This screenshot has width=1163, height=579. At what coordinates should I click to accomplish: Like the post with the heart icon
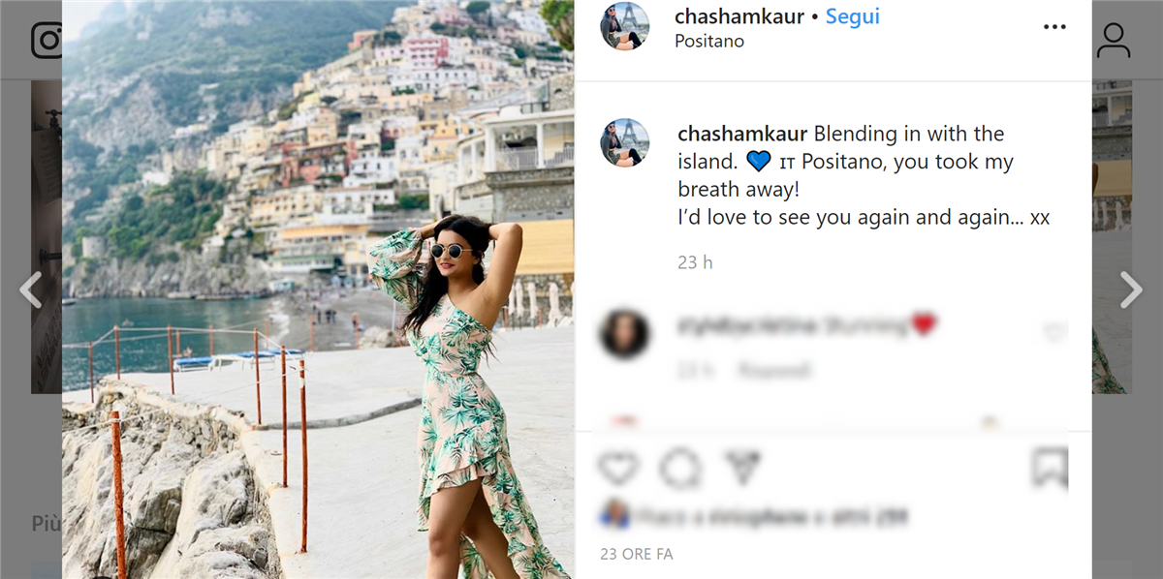click(x=617, y=469)
